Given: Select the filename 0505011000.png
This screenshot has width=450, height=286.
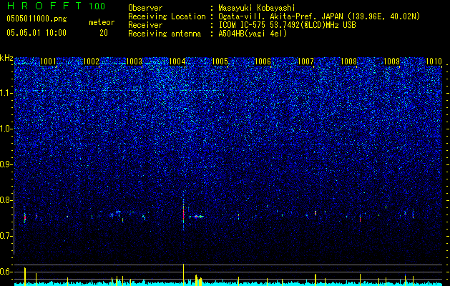Looking at the screenshot, I should coord(36,19).
